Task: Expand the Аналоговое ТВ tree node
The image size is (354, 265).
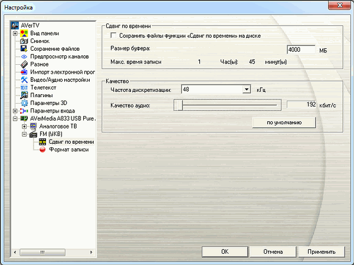Action: point(24,127)
